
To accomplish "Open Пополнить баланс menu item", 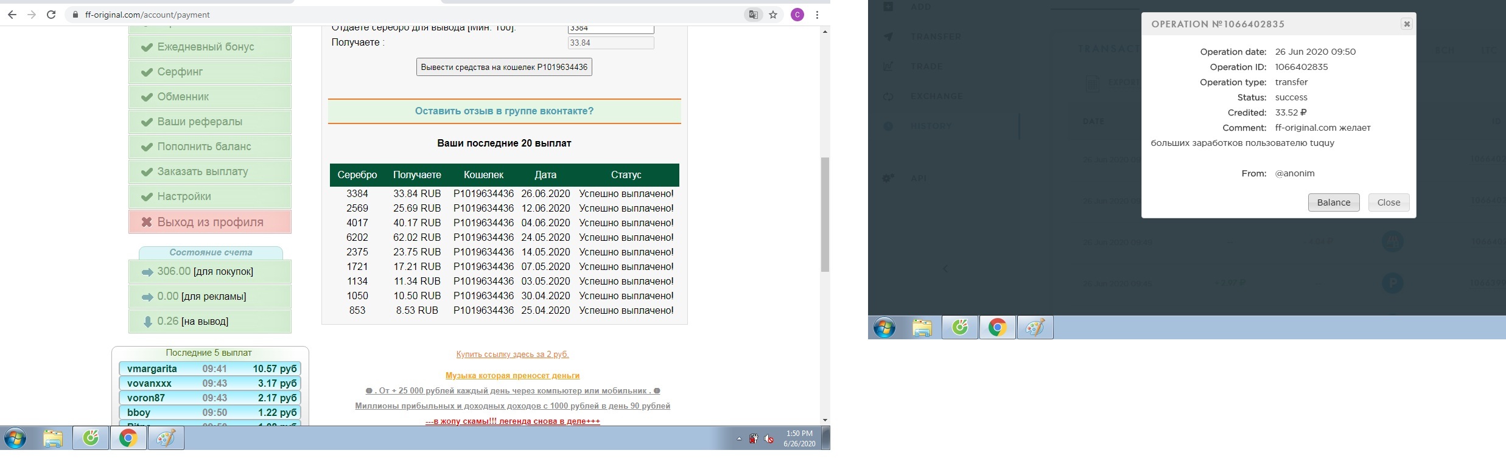I will click(x=210, y=147).
